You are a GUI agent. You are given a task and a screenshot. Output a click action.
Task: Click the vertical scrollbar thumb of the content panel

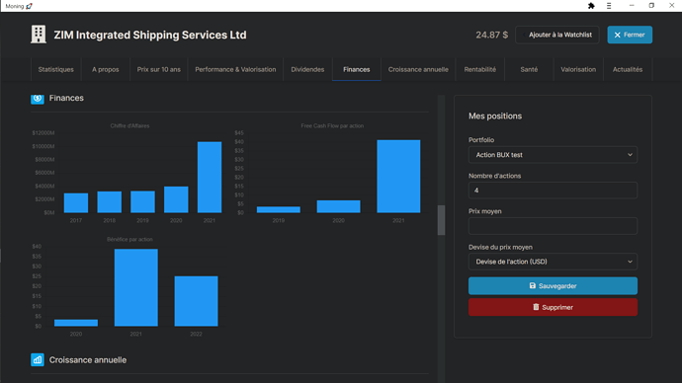(442, 220)
